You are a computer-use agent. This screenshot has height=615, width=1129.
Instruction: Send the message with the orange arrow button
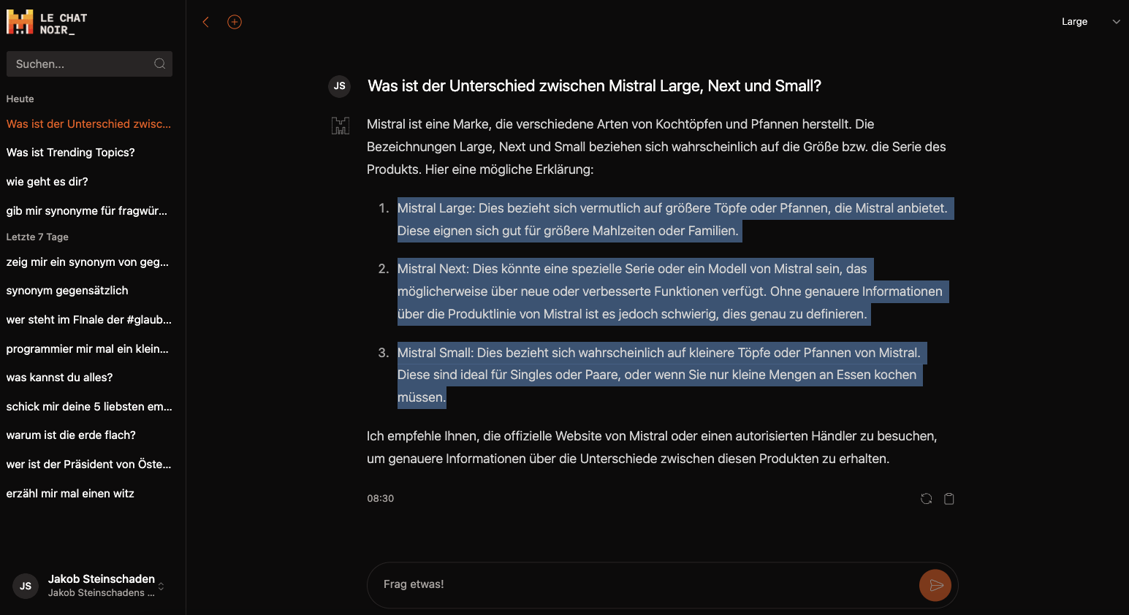coord(935,585)
